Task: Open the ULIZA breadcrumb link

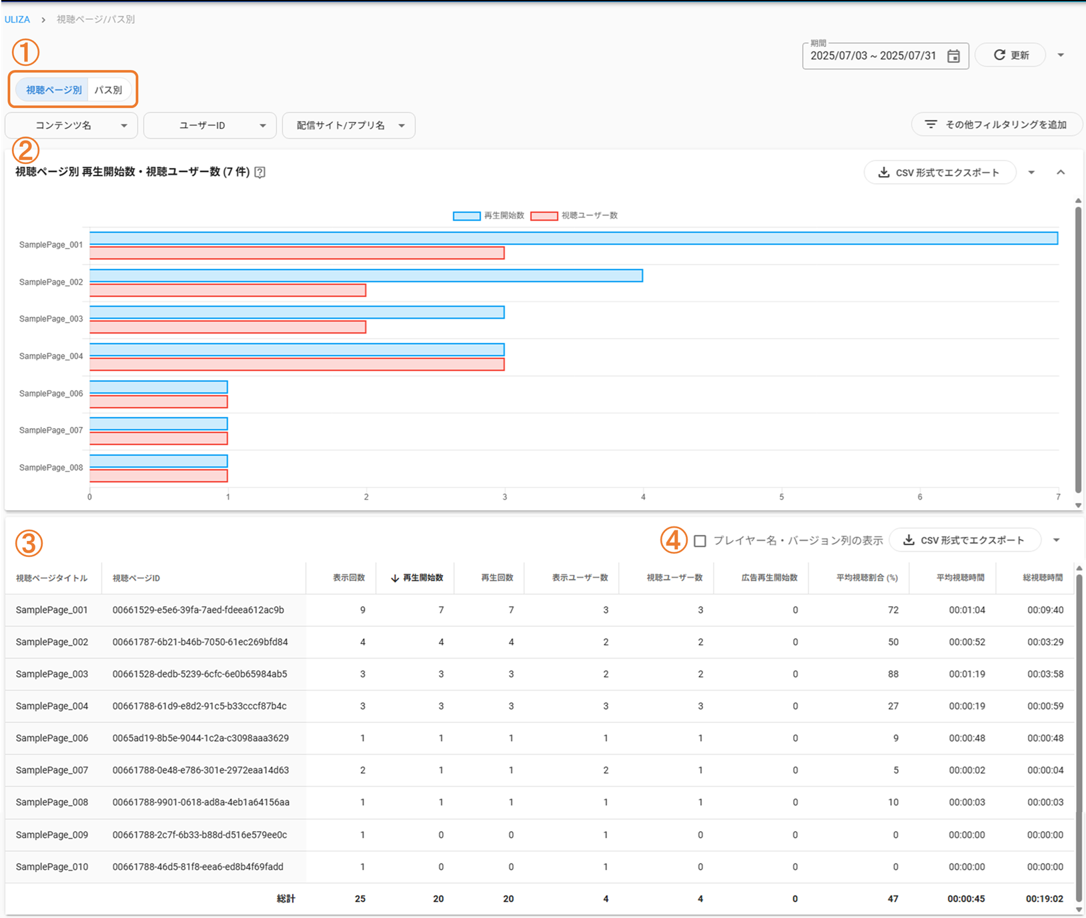Action: 17,19
